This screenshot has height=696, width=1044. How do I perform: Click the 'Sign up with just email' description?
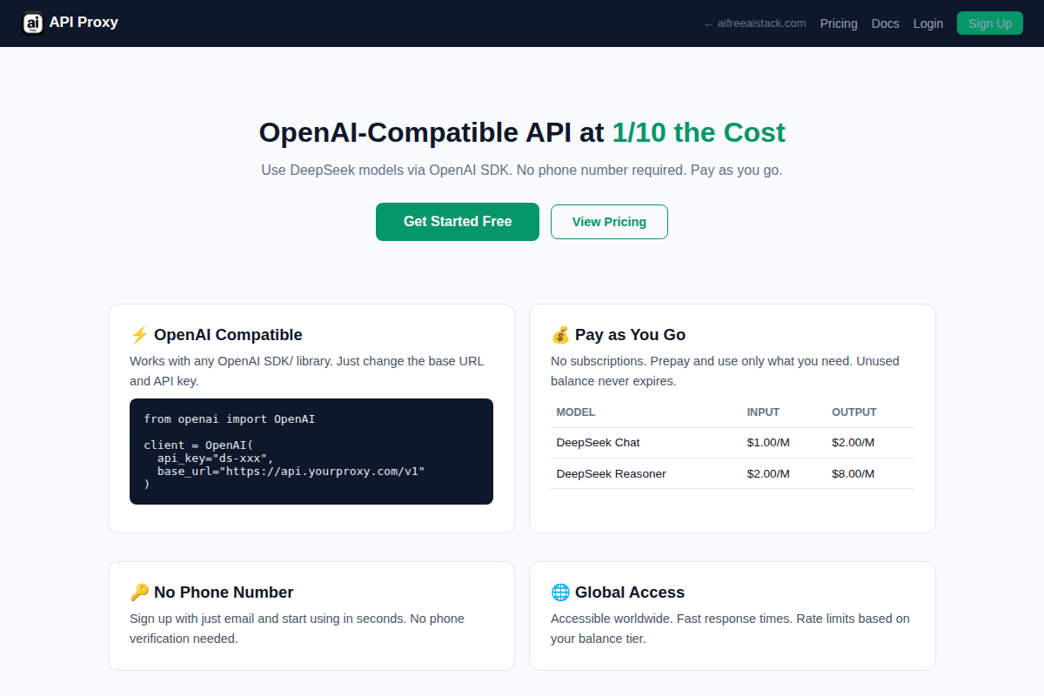coord(297,628)
